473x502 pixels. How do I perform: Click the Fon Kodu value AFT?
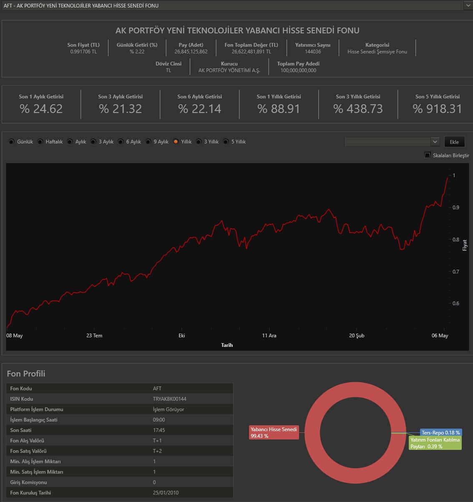point(157,389)
